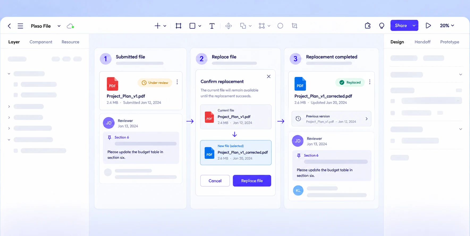Open kebab menu on Project_Plan_v1.pdf card

(x=177, y=82)
